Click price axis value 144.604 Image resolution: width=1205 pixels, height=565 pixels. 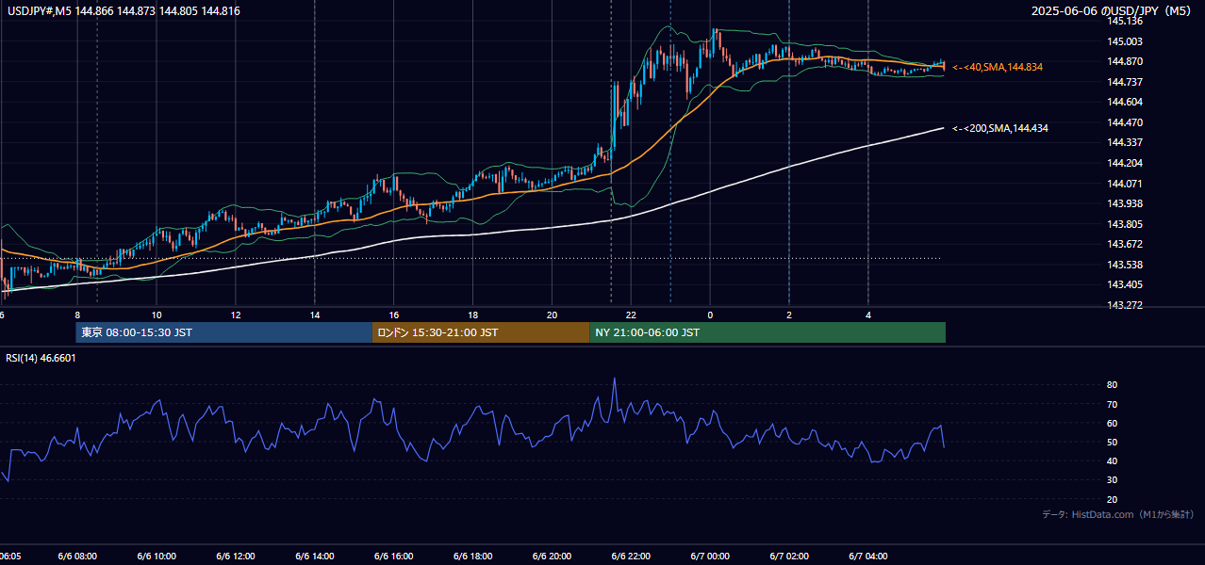click(1124, 102)
